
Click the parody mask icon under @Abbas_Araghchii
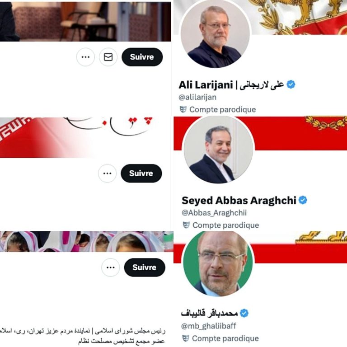(x=186, y=225)
